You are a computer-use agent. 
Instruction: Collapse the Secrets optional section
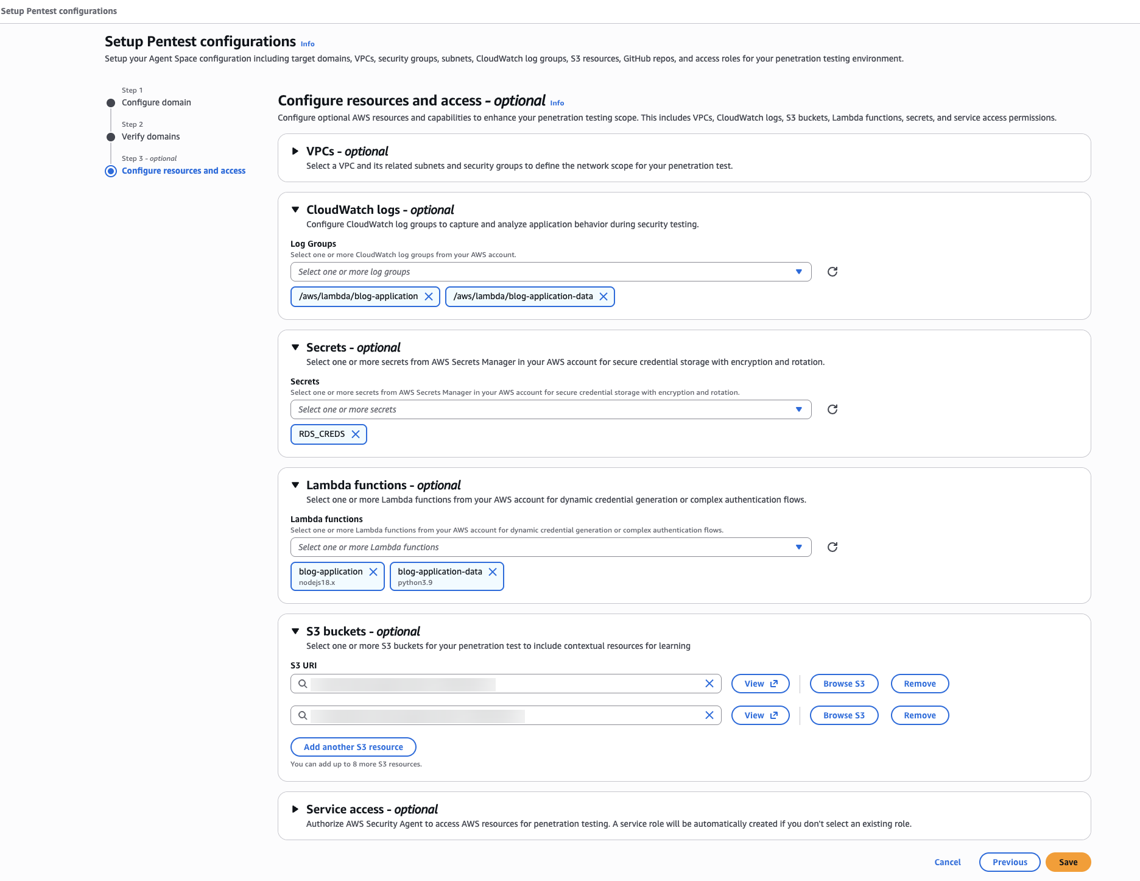(x=294, y=347)
